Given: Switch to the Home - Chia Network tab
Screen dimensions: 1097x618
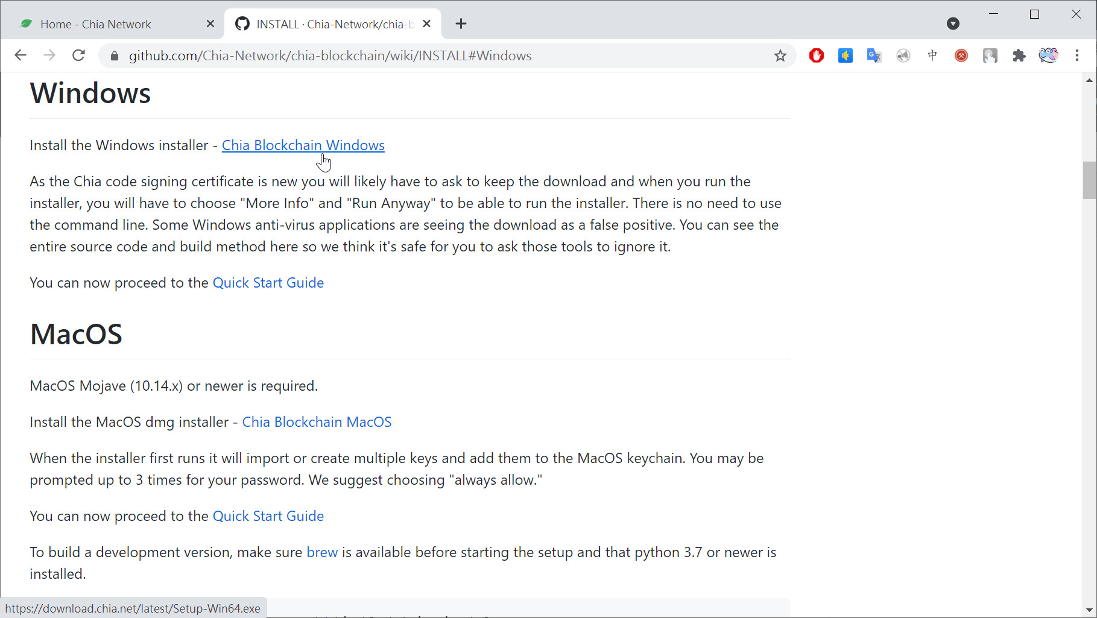Looking at the screenshot, I should click(x=96, y=24).
